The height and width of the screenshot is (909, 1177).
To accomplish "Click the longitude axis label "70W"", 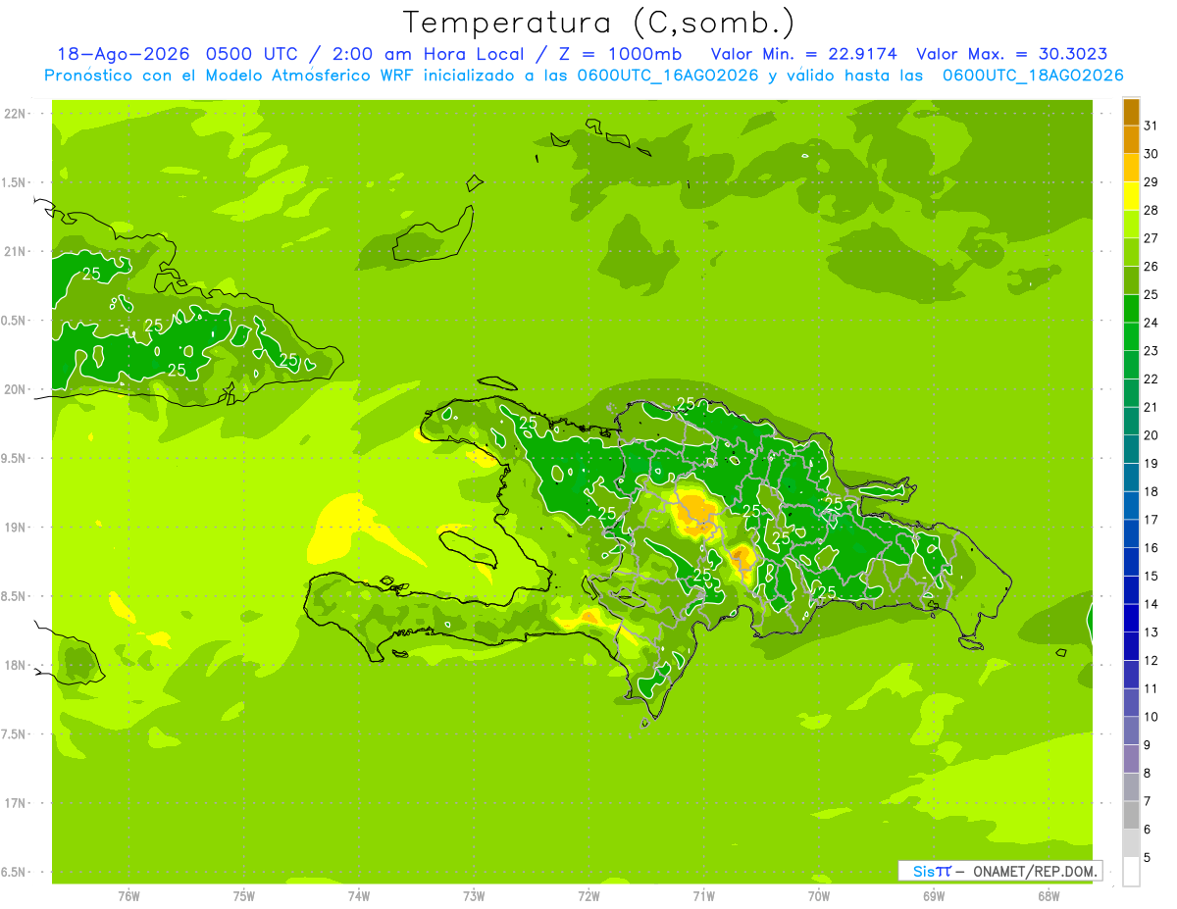I will pos(819,895).
